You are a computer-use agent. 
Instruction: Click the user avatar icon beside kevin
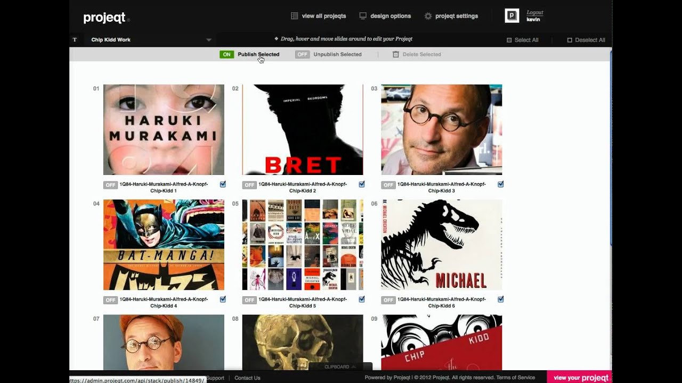click(x=512, y=16)
